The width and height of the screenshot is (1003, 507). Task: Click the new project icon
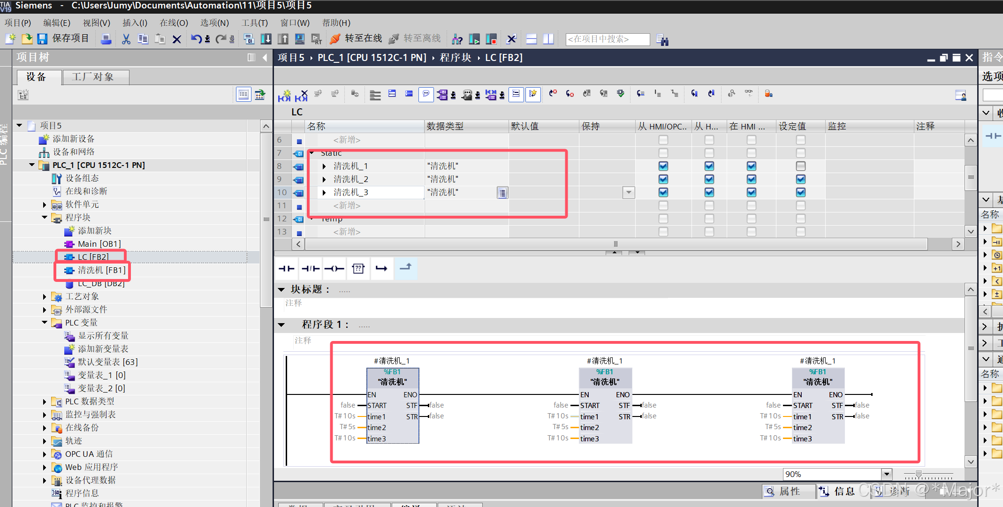point(11,39)
